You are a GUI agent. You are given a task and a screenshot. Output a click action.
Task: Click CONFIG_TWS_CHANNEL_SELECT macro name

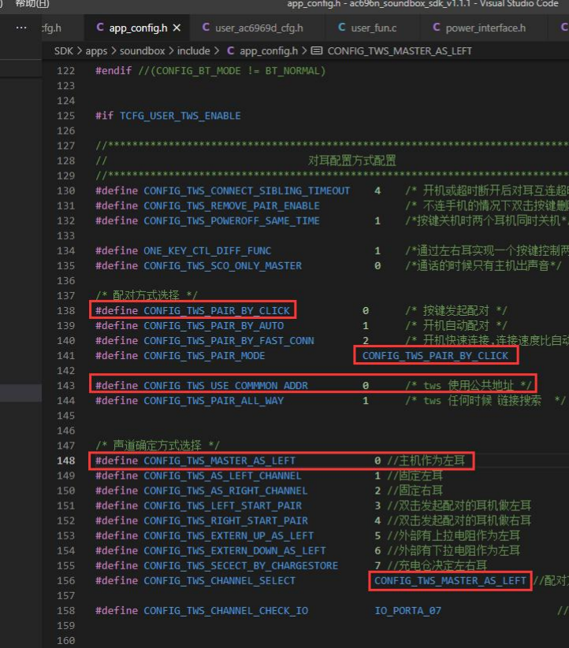click(x=220, y=580)
